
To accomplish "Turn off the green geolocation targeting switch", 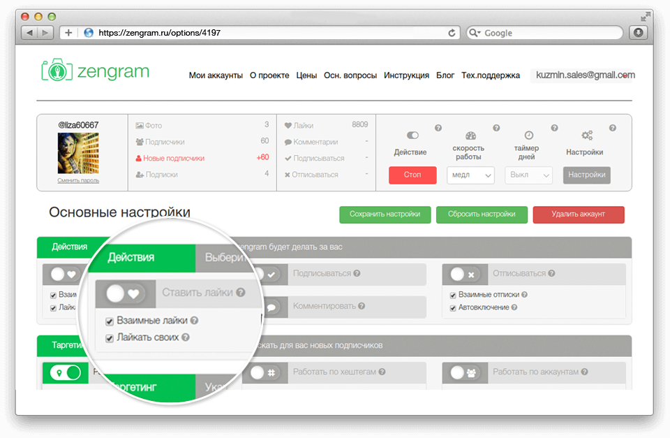I will point(66,372).
